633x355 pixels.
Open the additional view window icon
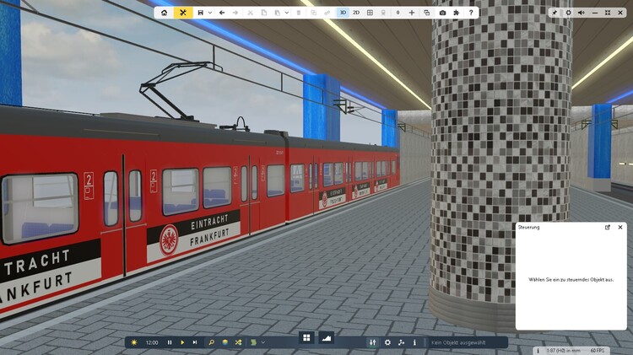pyautogui.click(x=427, y=13)
